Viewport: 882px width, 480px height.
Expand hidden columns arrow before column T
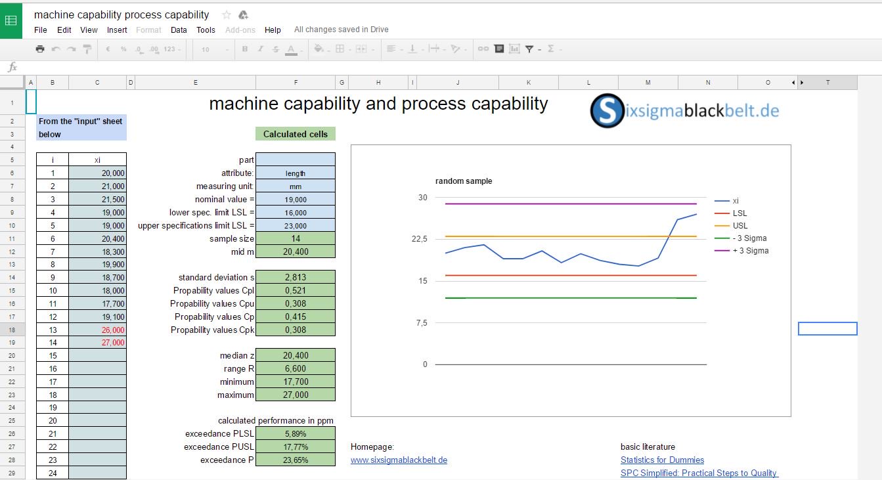[801, 82]
